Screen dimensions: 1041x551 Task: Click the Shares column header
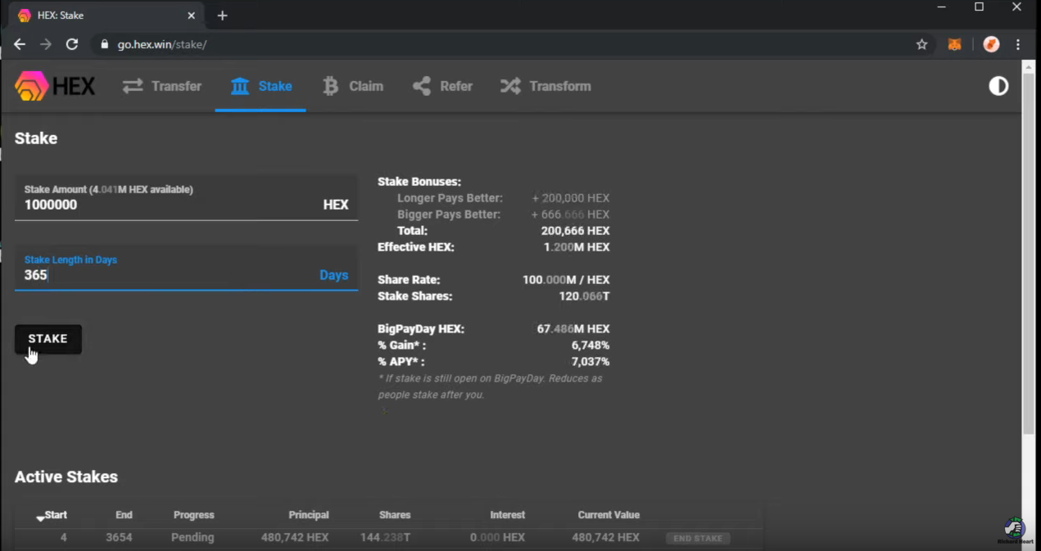395,515
